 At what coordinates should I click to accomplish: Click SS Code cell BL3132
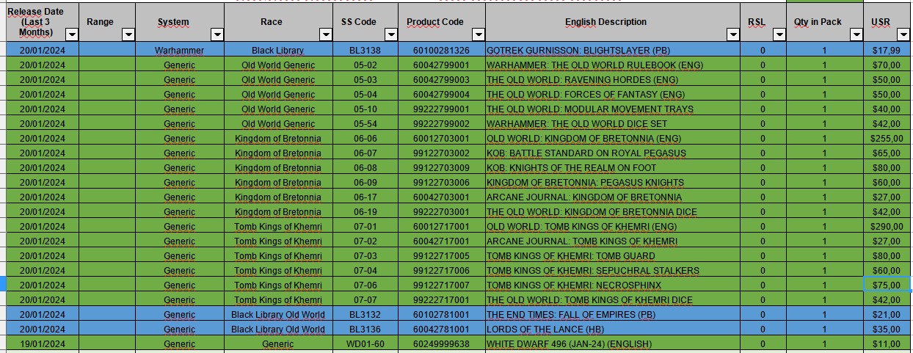(365, 314)
